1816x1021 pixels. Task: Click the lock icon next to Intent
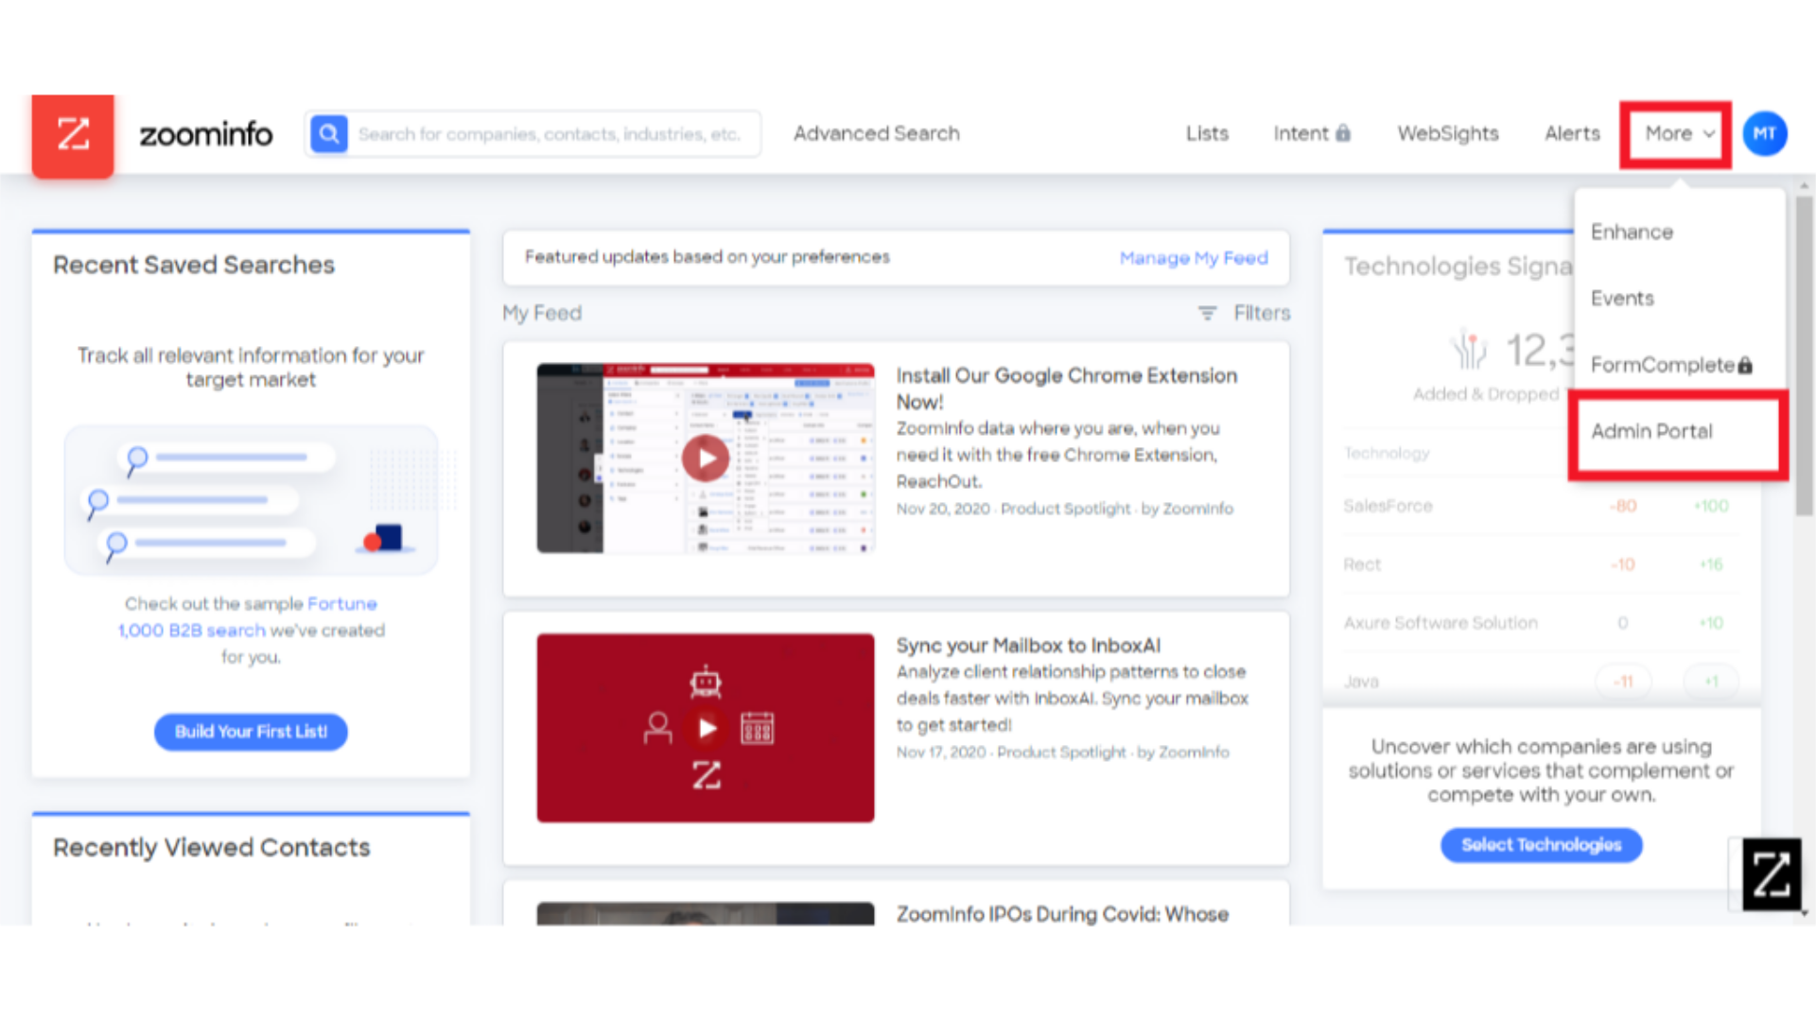click(x=1343, y=133)
